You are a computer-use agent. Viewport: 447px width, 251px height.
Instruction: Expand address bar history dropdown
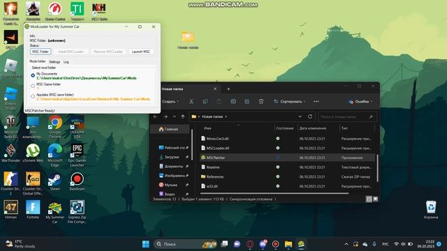click(300, 116)
